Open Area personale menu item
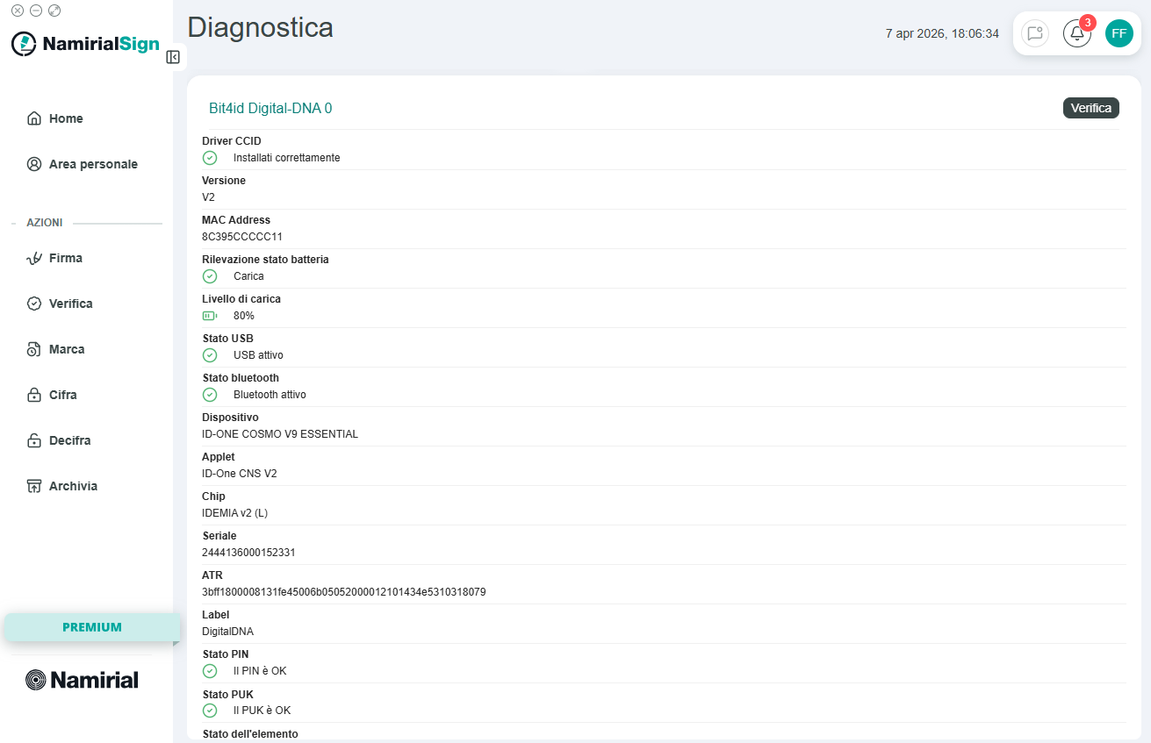This screenshot has width=1151, height=743. (93, 164)
